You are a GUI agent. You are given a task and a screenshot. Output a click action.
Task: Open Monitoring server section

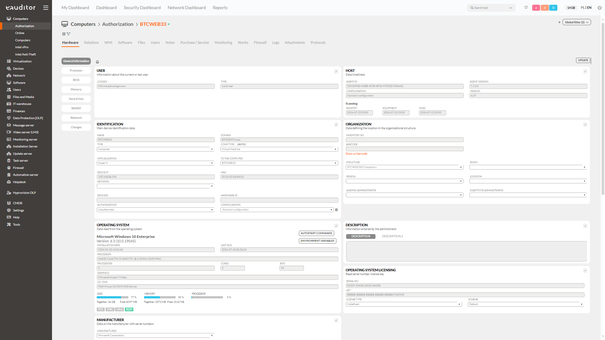25,140
